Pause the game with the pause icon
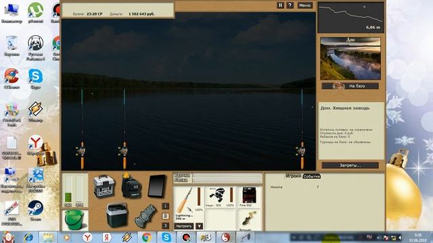Screen dimensions: 433x243 [x=280, y=5]
